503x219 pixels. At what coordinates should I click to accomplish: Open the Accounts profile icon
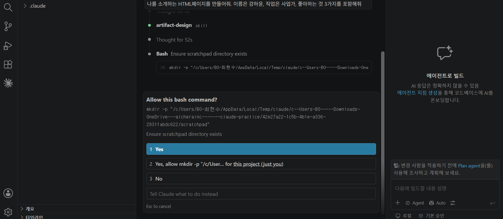pyautogui.click(x=8, y=193)
